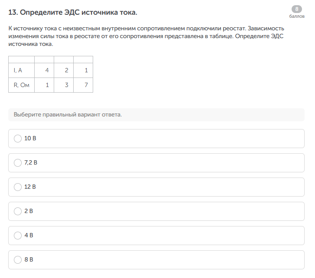Click the current value 4 in table

[47, 70]
